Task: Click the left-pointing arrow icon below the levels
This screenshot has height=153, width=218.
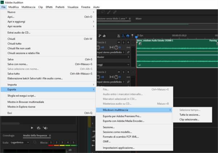Action: (93, 145)
